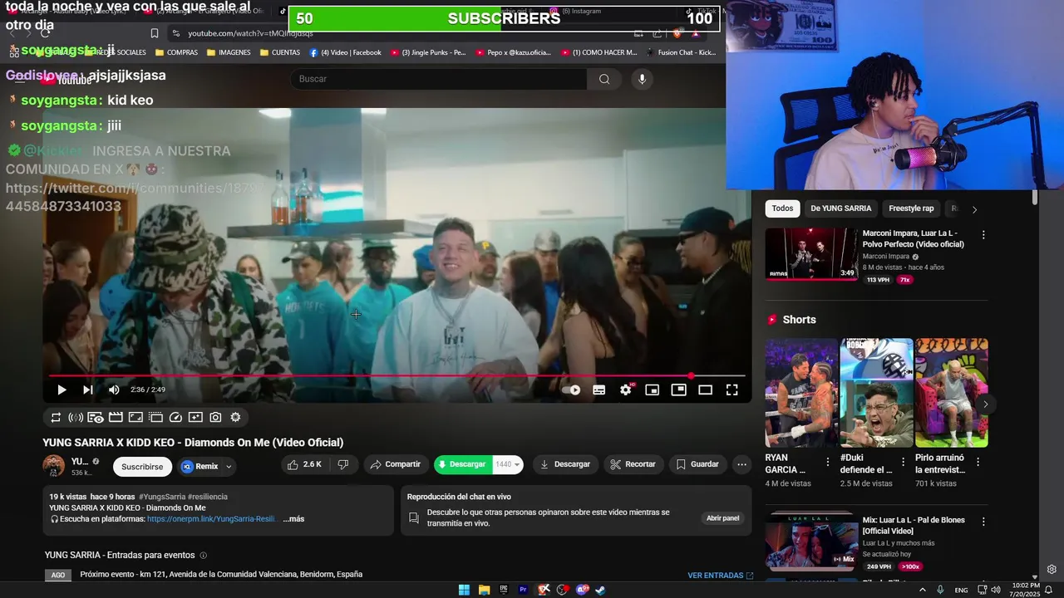Open the VER ENTRADAS link

point(720,576)
